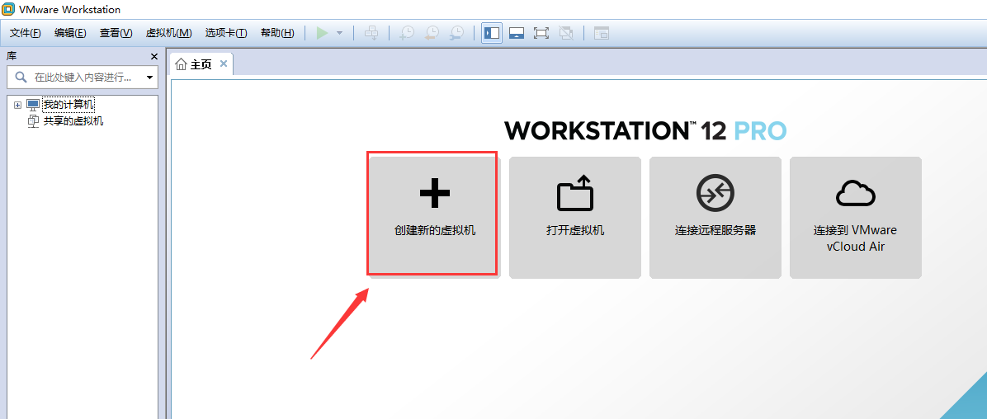This screenshot has width=987, height=419.
Task: Click the 共享的虚拟机 shared icon
Action: [x=33, y=121]
